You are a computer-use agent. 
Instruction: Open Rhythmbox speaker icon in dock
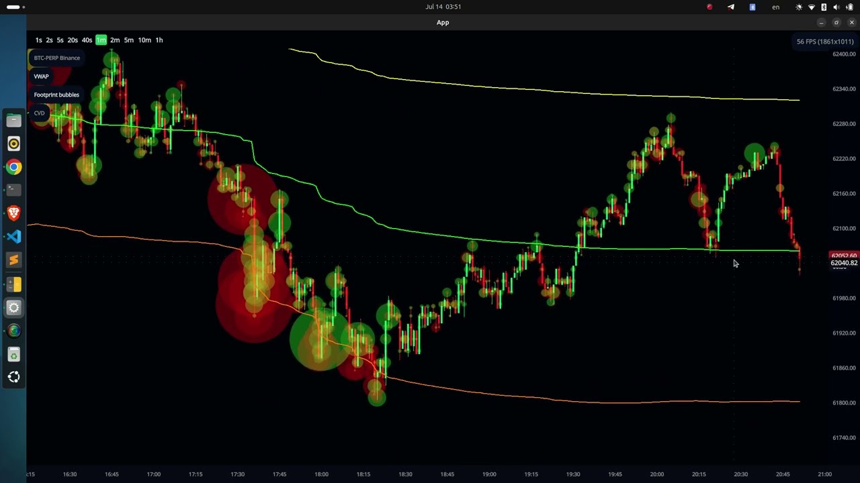coord(13,144)
